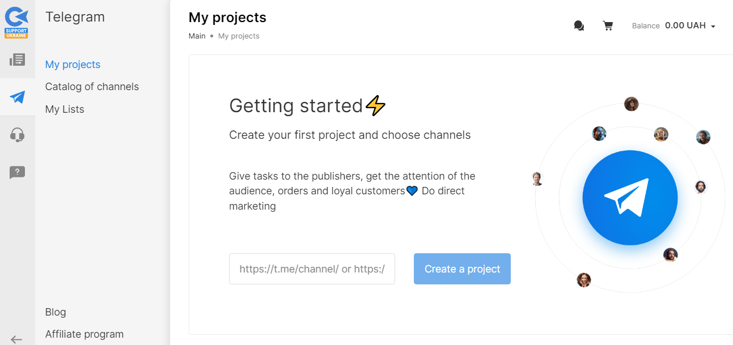Collapse the sidebar with the left arrow
The height and width of the screenshot is (345, 733).
(x=16, y=339)
